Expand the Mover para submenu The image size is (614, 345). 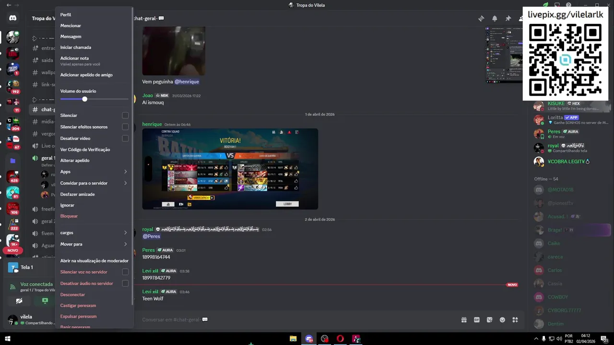coord(94,244)
